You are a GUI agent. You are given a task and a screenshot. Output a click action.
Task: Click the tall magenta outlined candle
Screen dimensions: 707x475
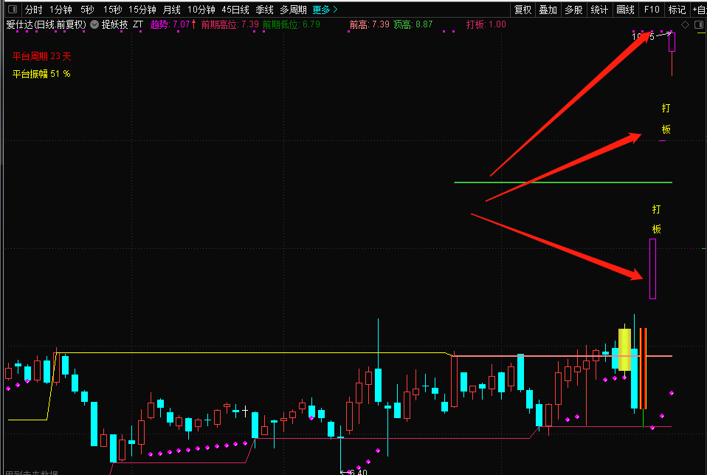tap(652, 269)
